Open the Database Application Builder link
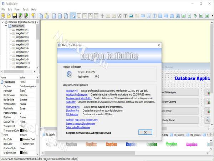The width and height of the screenshot is (214, 161). [x=79, y=98]
